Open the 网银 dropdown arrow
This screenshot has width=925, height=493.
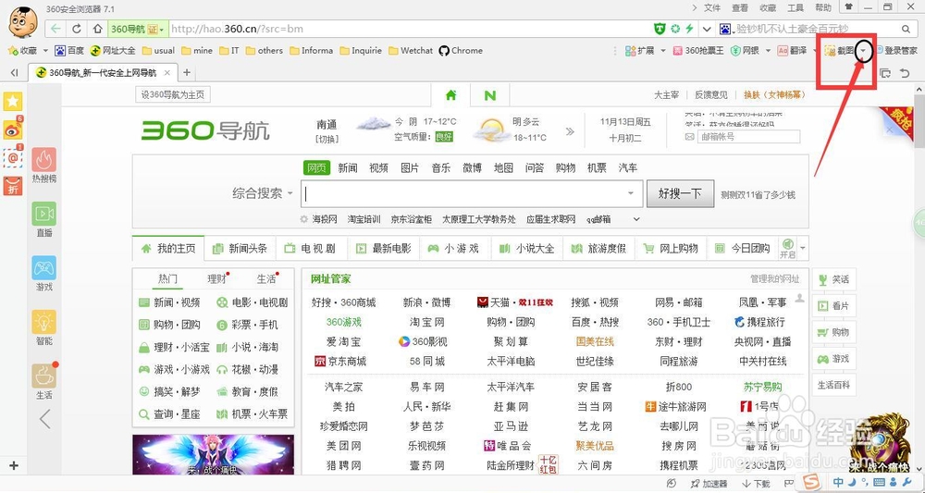768,51
